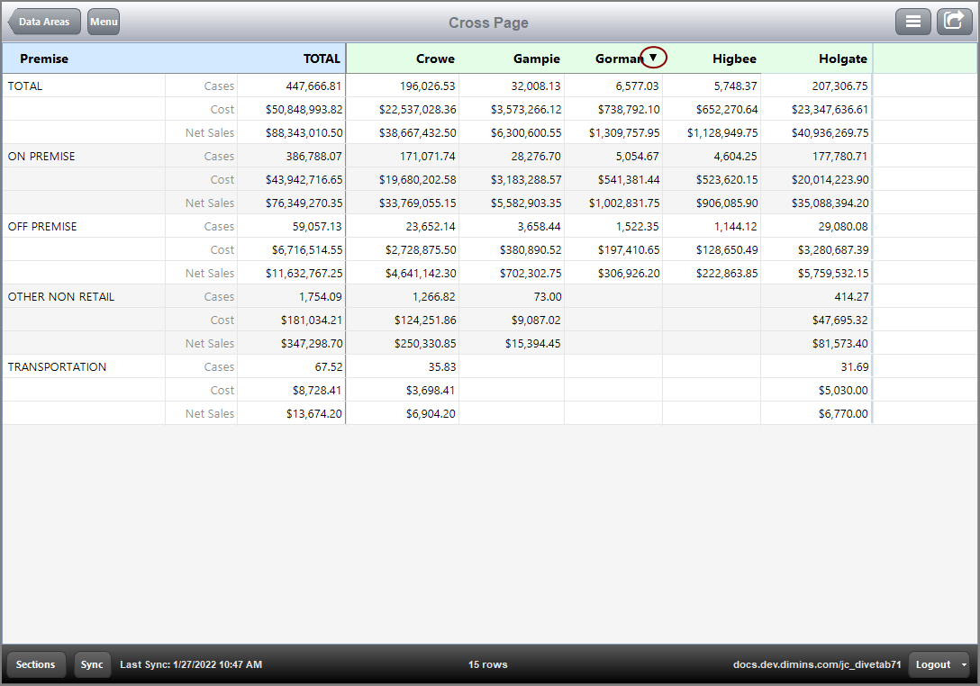
Task: Open the Data Areas menu
Action: (43, 22)
